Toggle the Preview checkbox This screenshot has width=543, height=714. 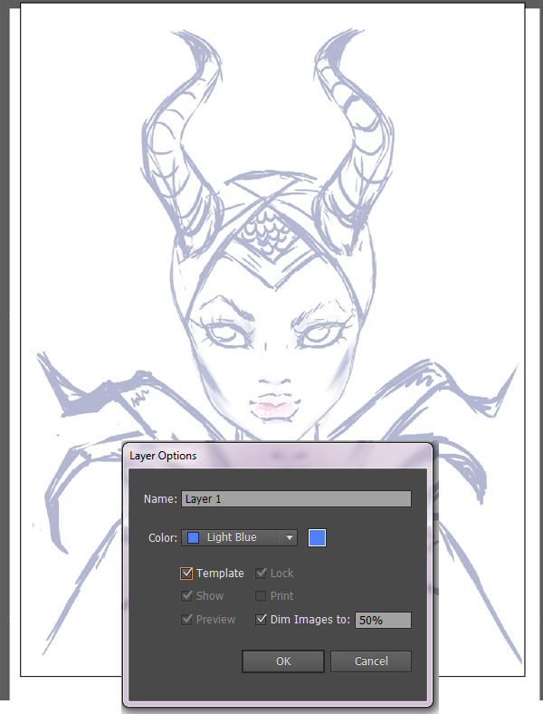point(186,619)
